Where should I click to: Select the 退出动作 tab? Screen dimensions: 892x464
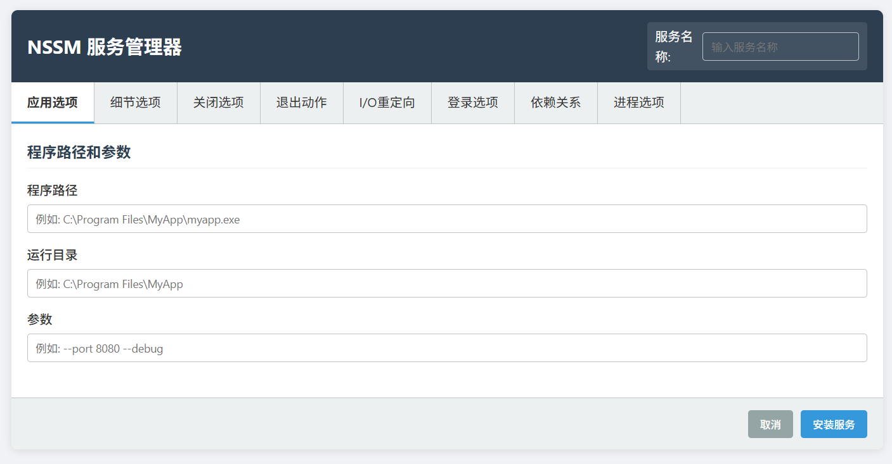tap(302, 103)
